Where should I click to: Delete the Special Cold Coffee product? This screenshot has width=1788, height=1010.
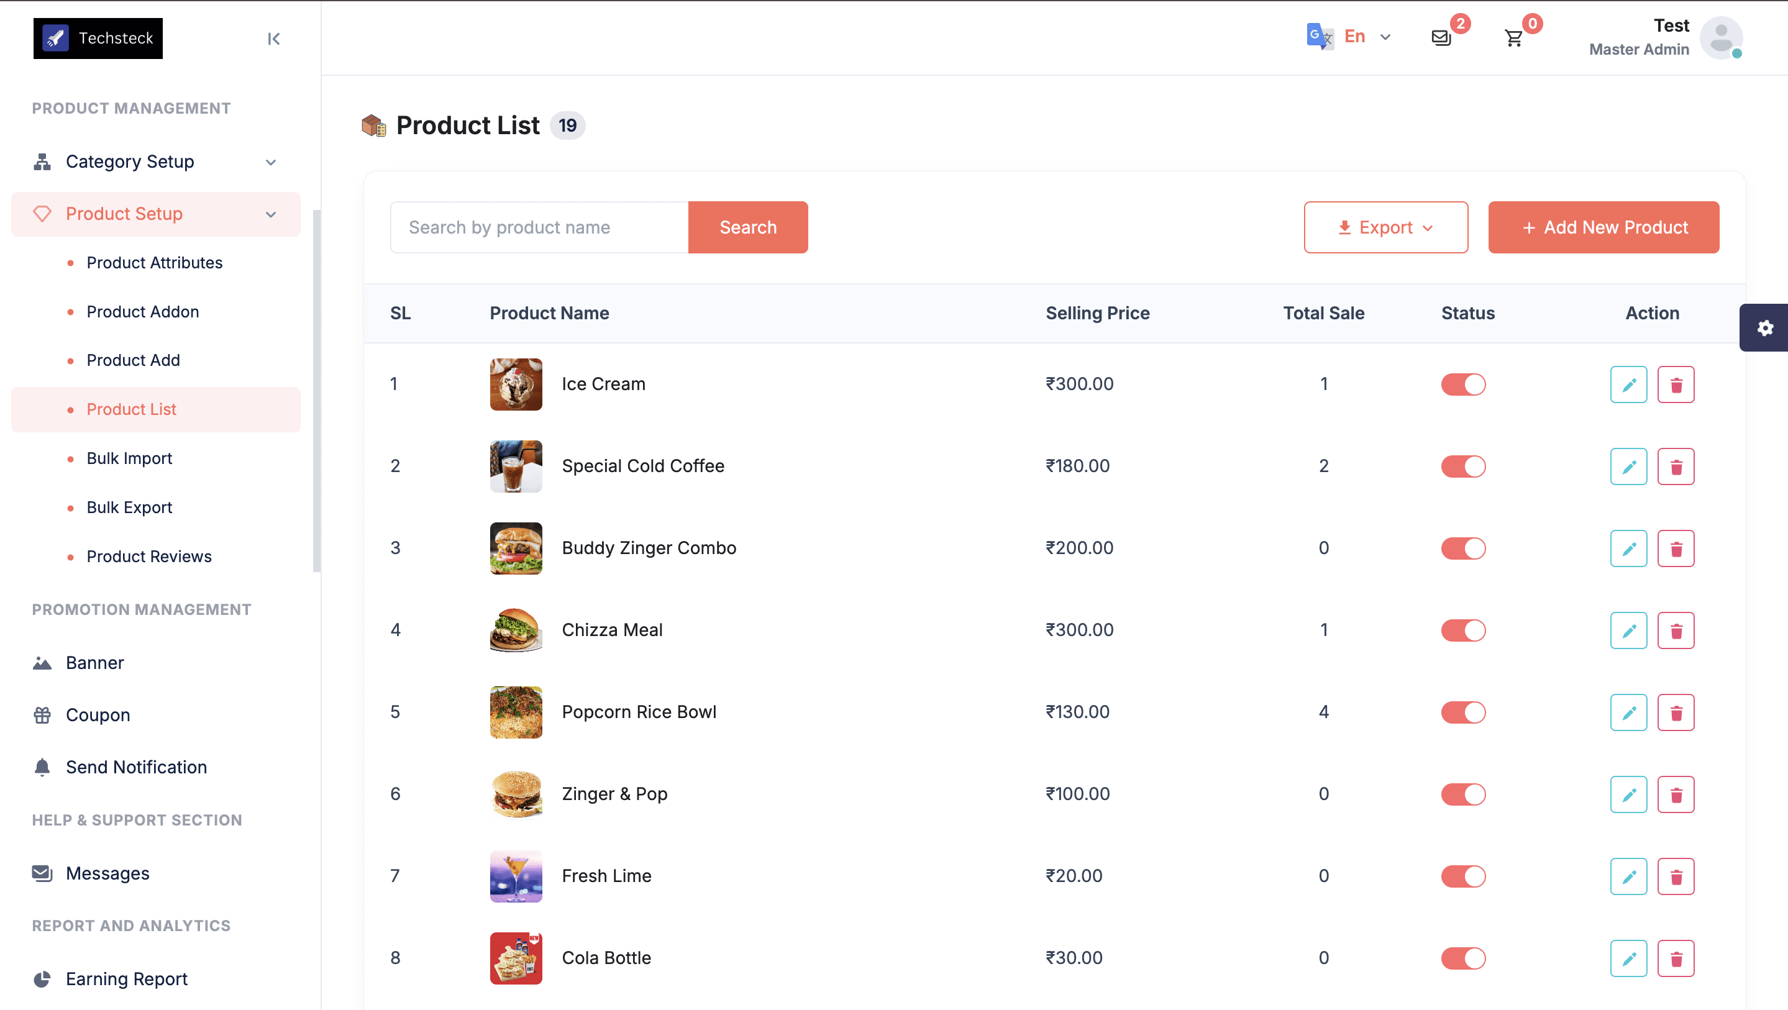[x=1676, y=466]
